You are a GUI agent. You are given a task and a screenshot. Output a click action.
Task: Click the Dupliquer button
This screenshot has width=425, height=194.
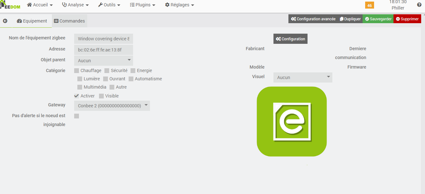pos(350,19)
